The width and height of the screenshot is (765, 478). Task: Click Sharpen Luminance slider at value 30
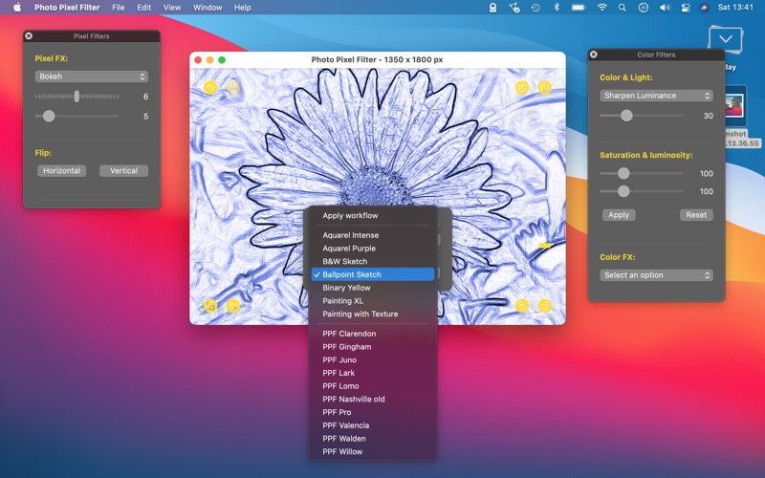point(642,116)
